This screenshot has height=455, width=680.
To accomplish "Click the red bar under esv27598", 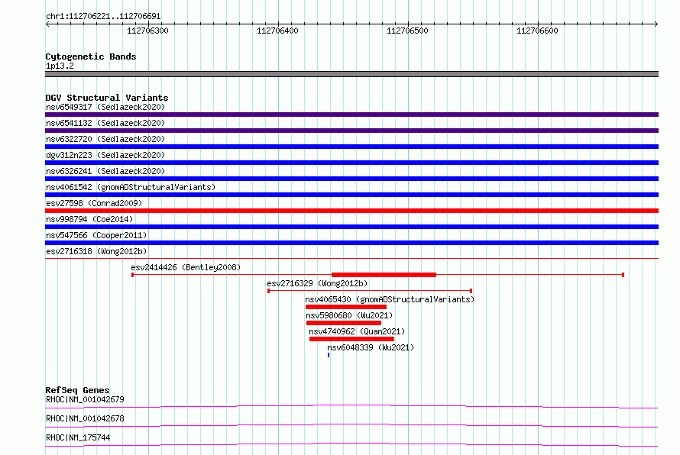I will [351, 211].
